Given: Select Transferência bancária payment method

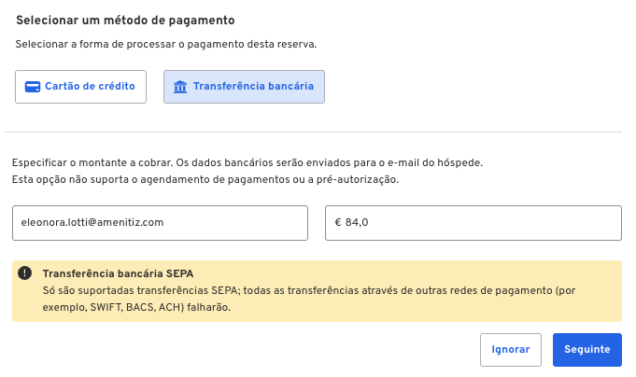Looking at the screenshot, I should click(x=244, y=87).
